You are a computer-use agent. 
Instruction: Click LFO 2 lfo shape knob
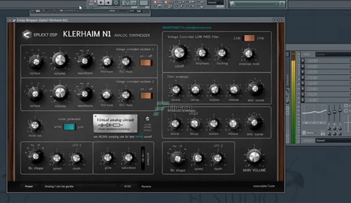click(x=178, y=159)
